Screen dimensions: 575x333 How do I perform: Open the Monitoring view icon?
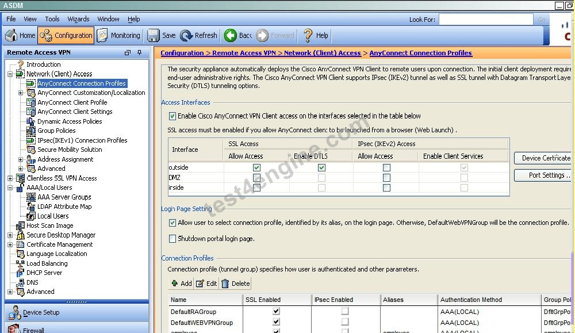(x=102, y=35)
